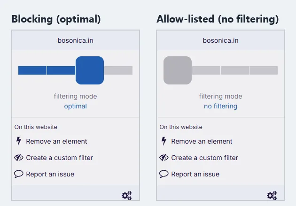Click bosonica.in hostname in Allow-listed panel
Screen dimensions: 296x206
[x=220, y=40]
